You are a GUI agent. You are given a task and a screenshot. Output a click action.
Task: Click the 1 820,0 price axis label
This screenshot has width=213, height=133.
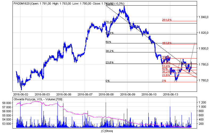(x=203, y=33)
